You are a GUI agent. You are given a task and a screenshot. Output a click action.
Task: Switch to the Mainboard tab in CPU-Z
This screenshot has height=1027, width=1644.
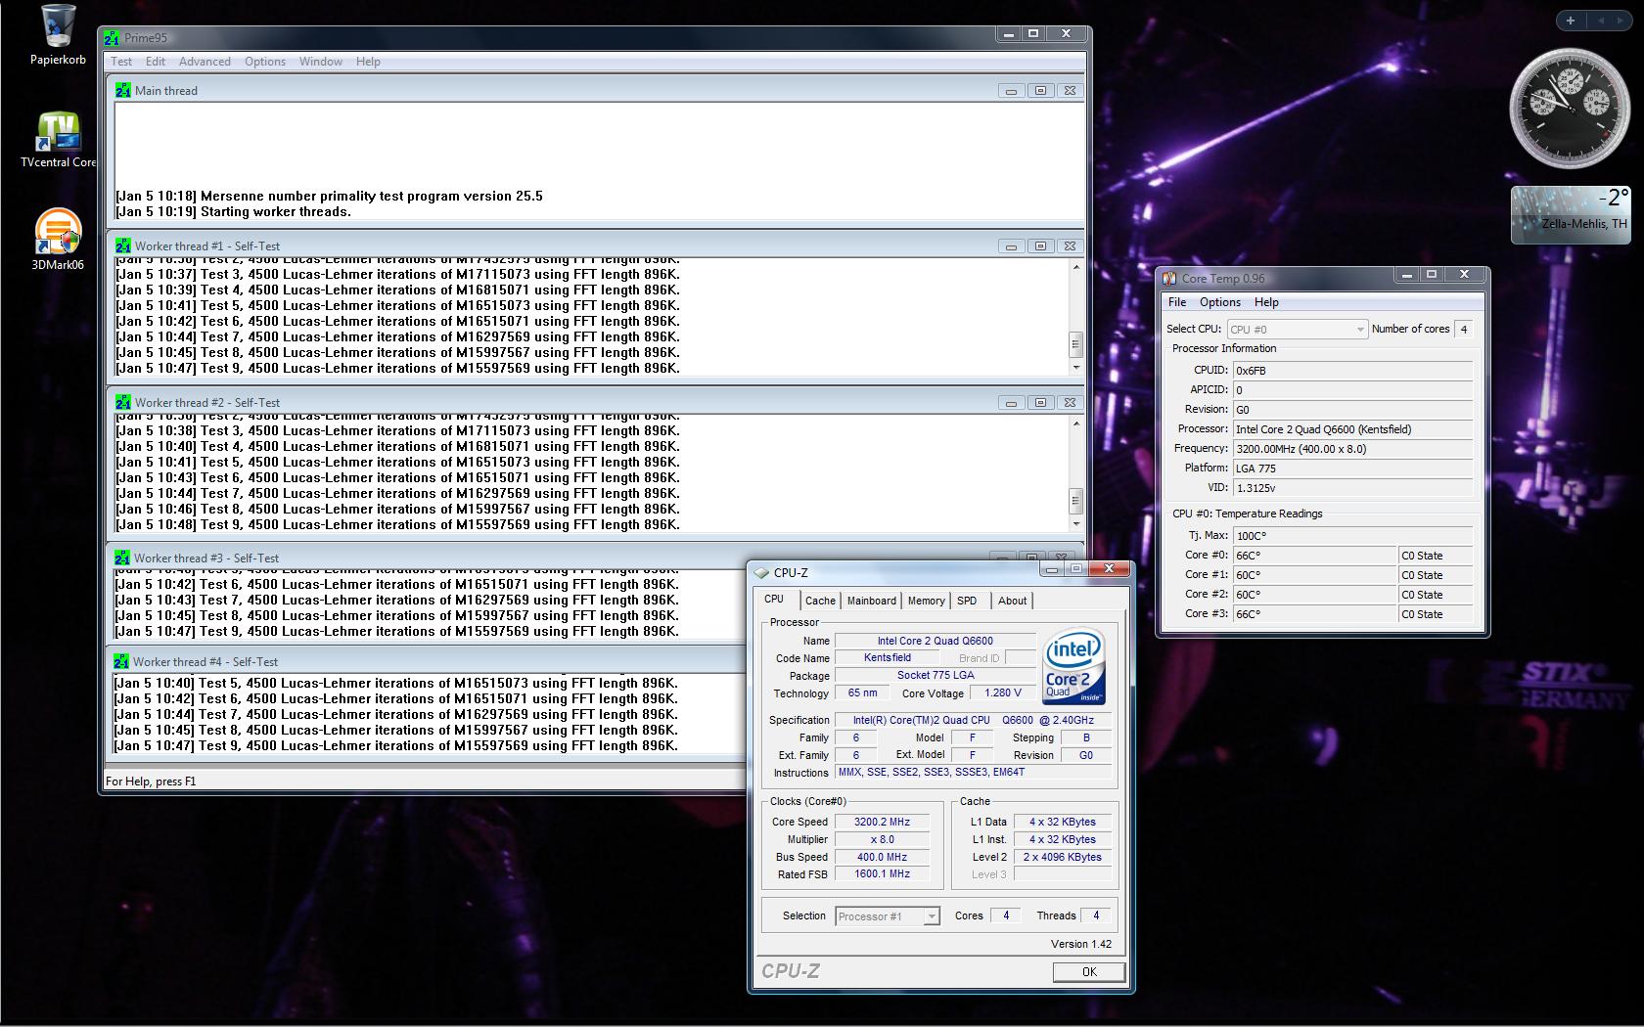[871, 601]
